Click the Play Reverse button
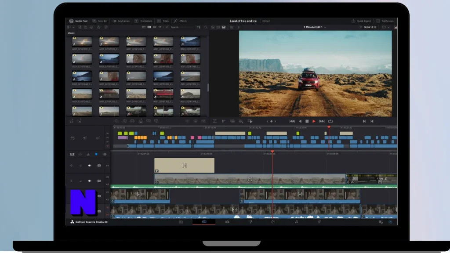This screenshot has width=450, height=253. 300,121
